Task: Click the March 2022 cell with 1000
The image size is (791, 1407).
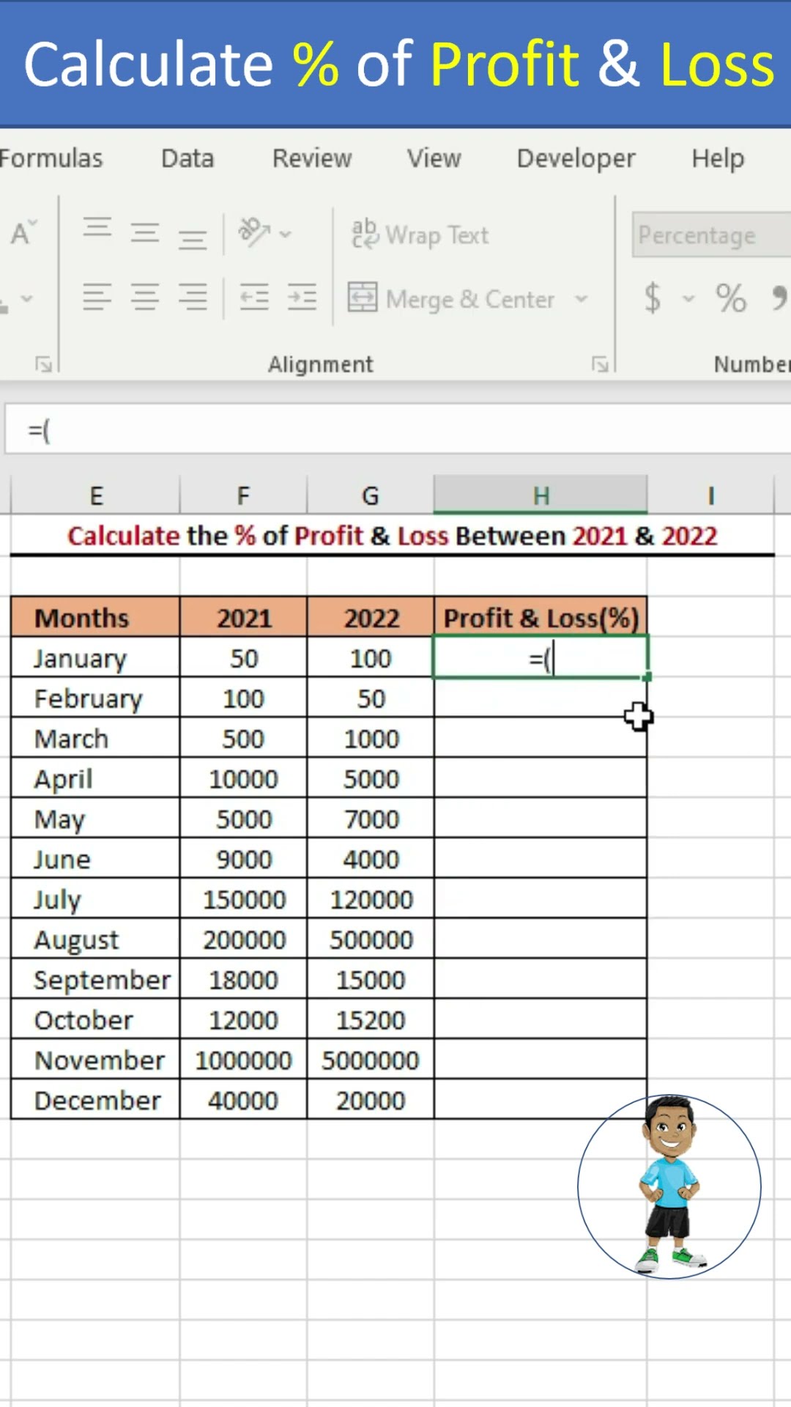Action: coord(371,738)
